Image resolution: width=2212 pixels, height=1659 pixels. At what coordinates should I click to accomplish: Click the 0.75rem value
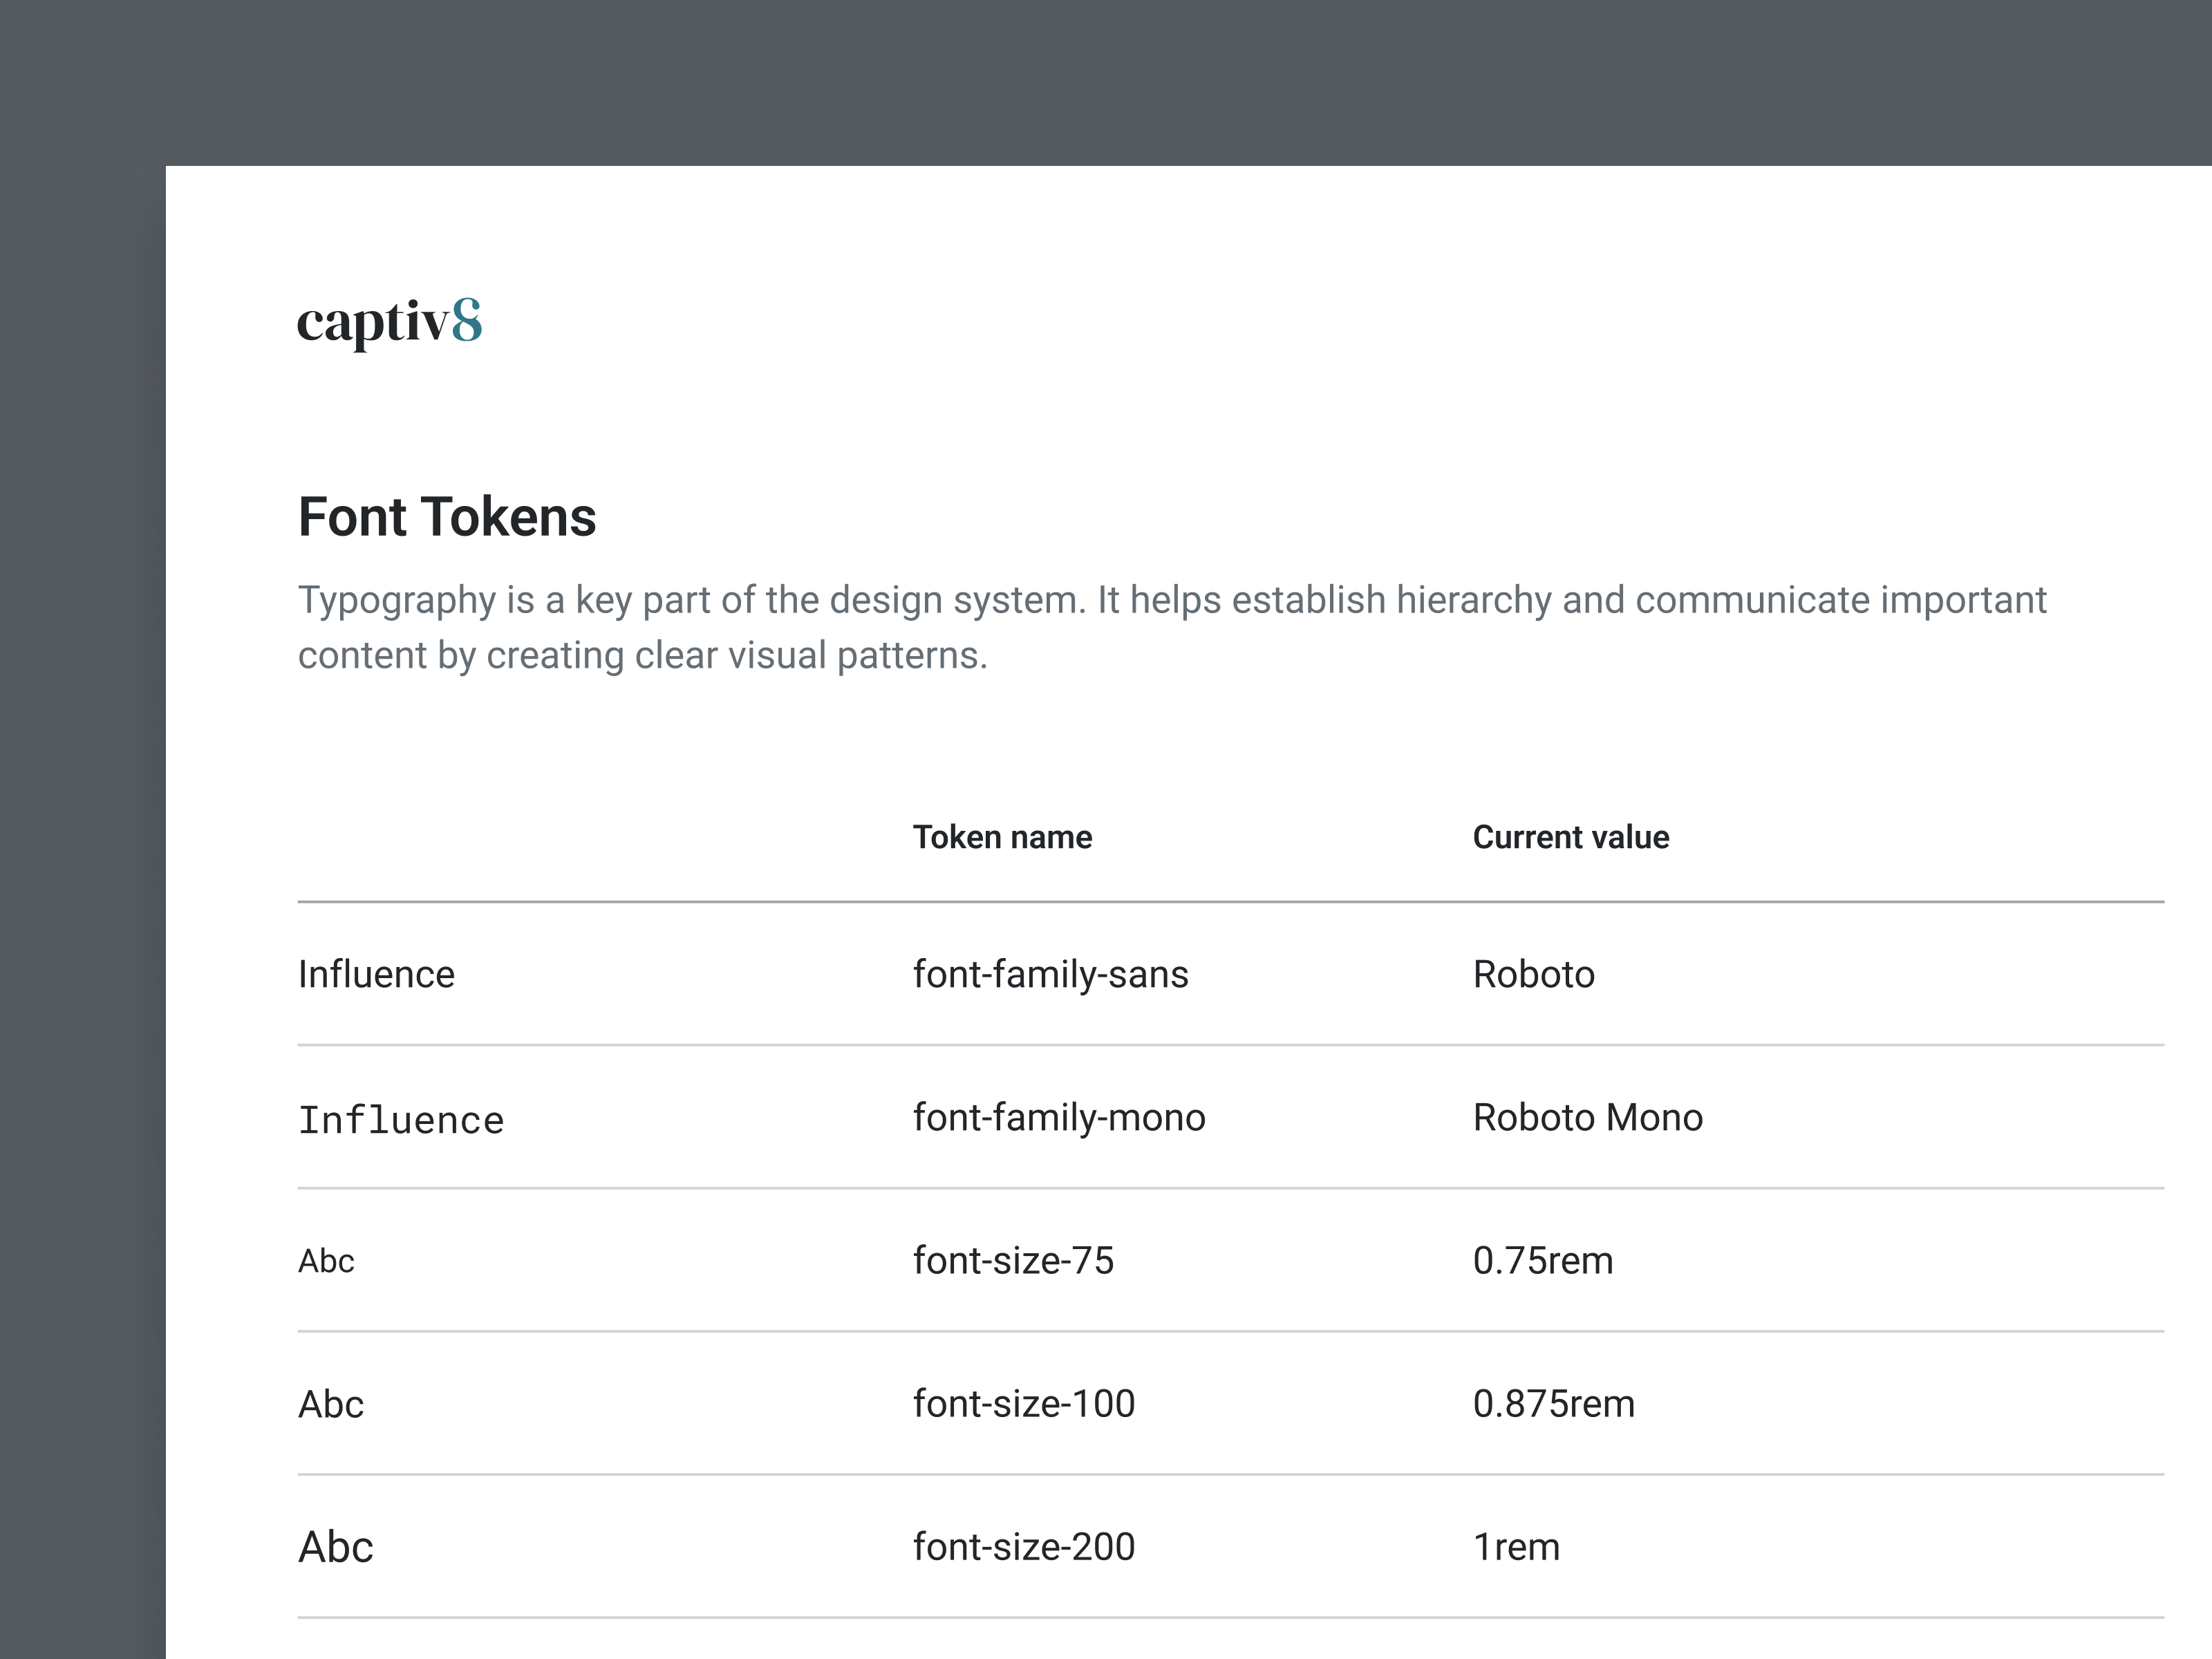tap(1542, 1260)
